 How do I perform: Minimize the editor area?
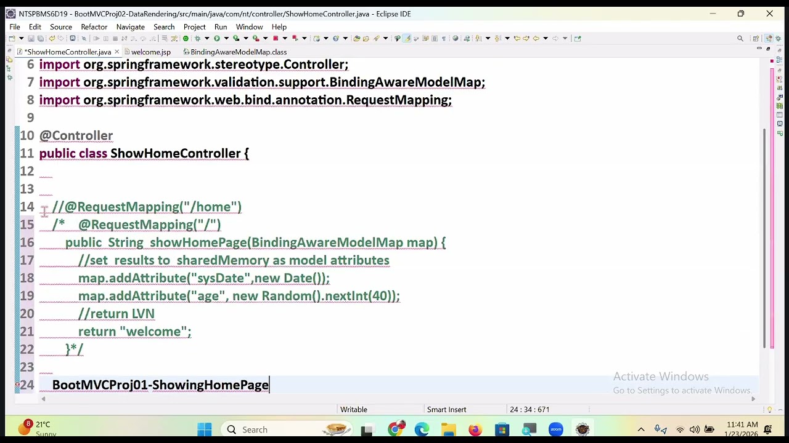click(x=759, y=49)
